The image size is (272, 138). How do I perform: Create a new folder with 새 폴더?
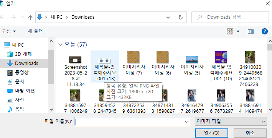point(35,31)
